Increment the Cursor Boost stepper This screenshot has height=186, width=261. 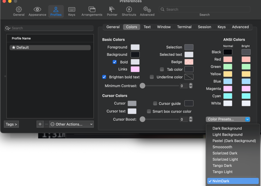(191, 118)
